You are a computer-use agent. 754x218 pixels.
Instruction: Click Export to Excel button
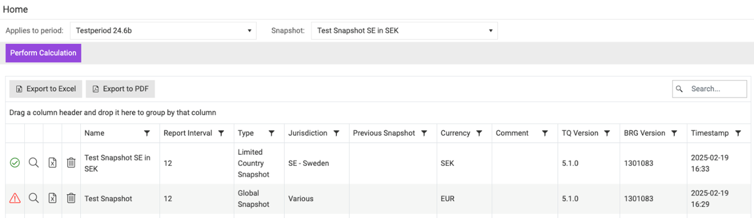(46, 89)
